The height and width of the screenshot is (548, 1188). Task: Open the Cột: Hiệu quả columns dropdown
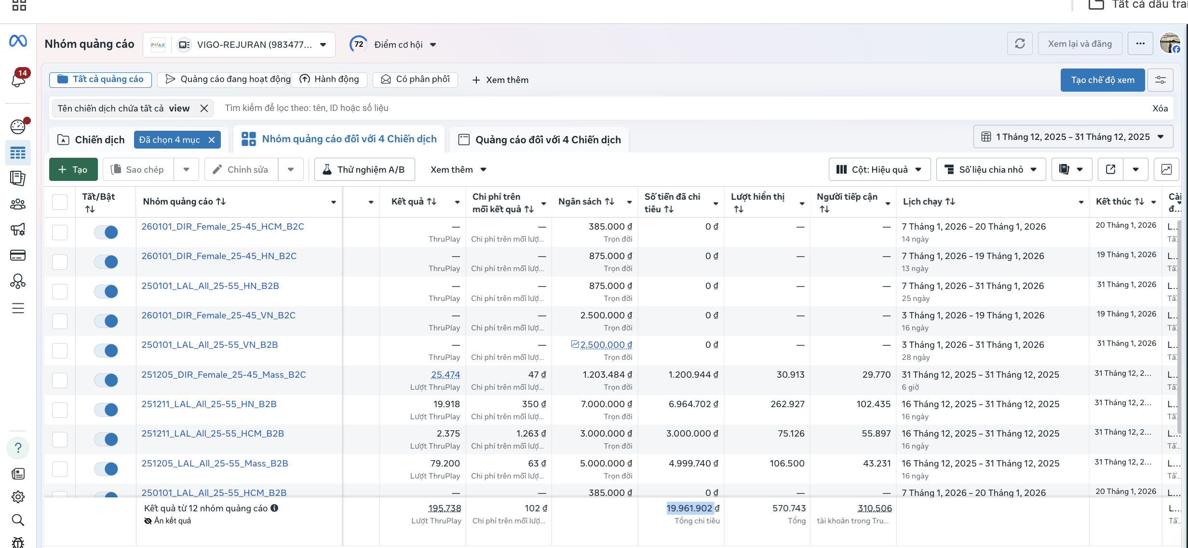coord(879,169)
